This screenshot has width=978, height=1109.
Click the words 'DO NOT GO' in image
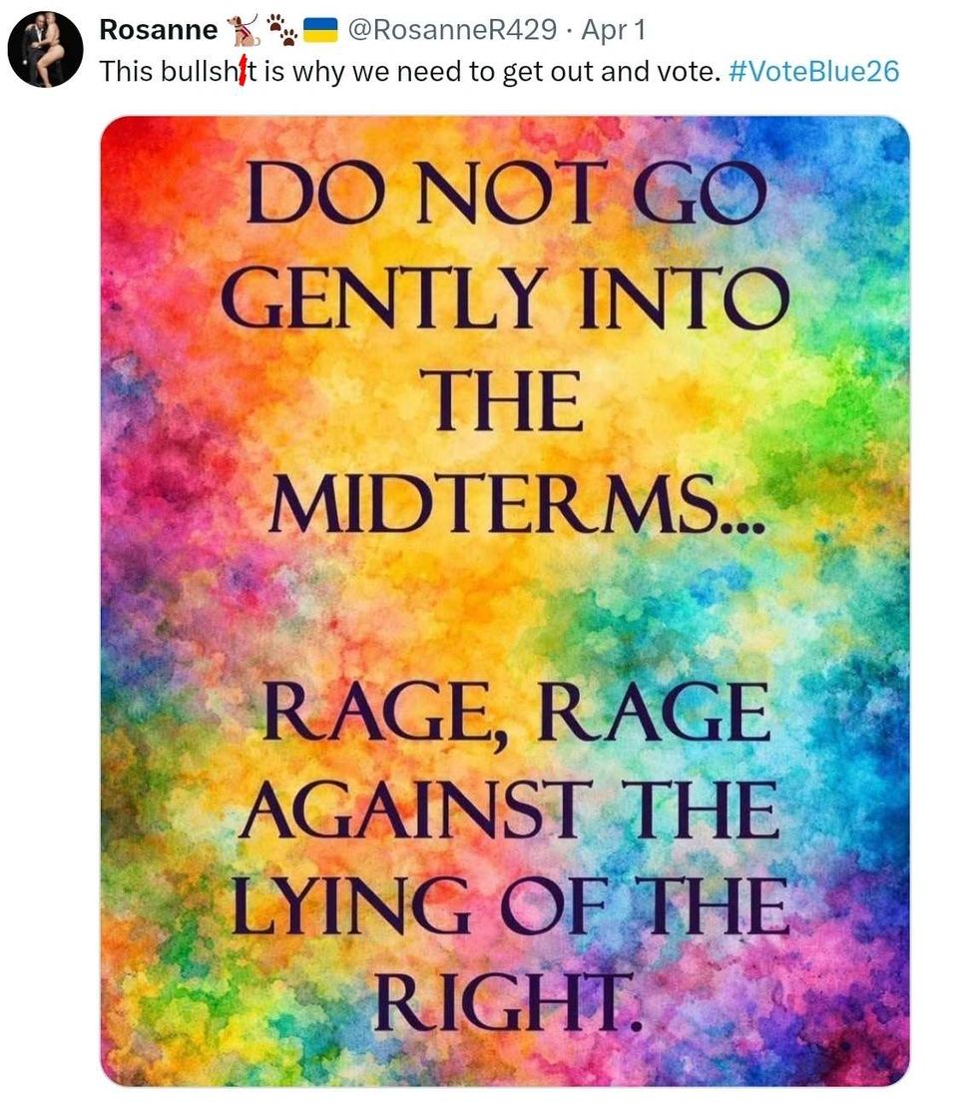coord(506,193)
